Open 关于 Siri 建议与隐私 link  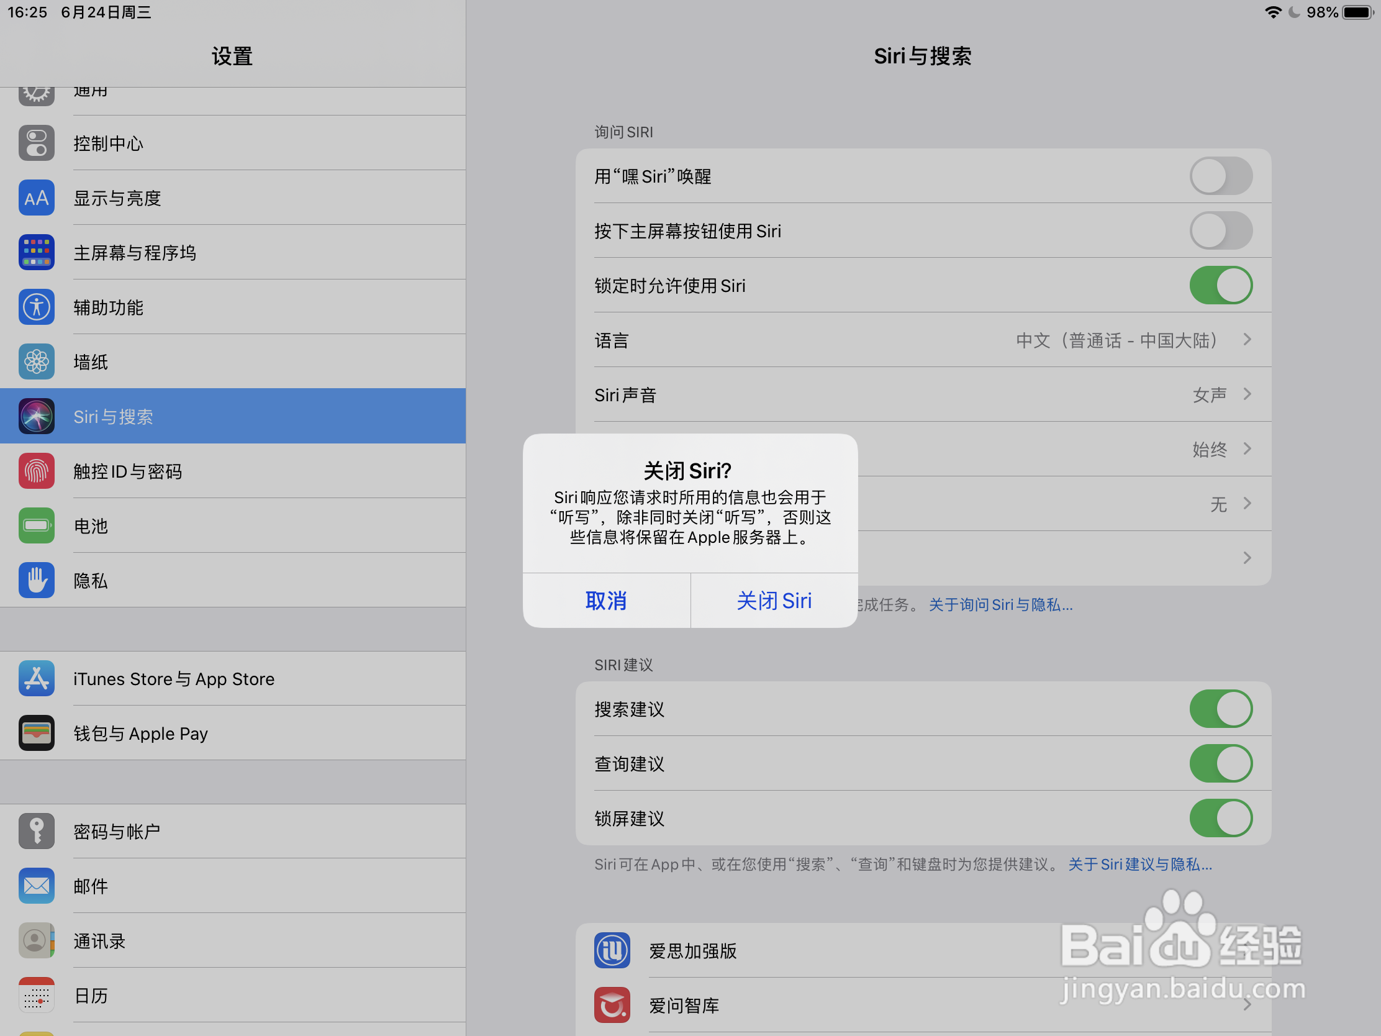point(1140,865)
